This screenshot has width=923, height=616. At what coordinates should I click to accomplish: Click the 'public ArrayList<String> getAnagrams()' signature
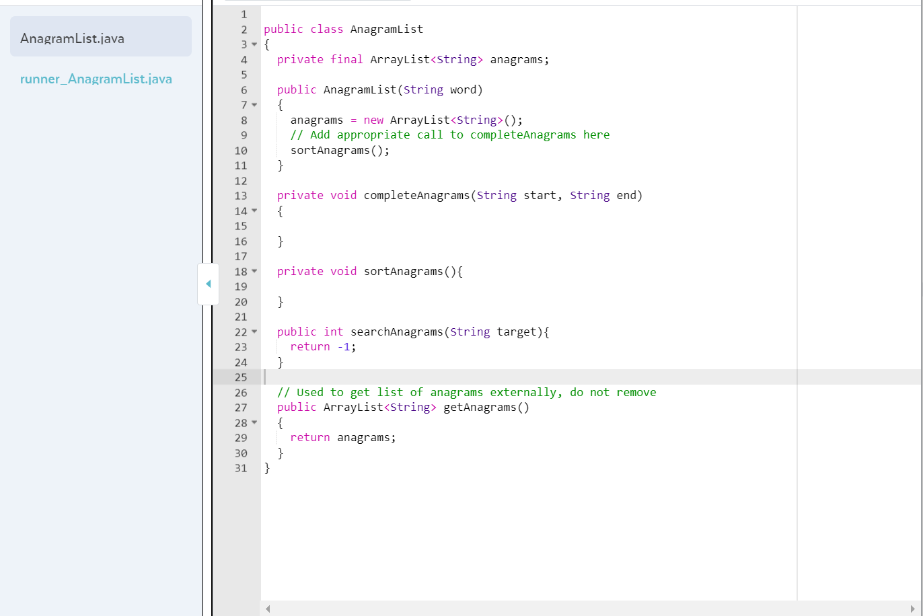tap(404, 408)
